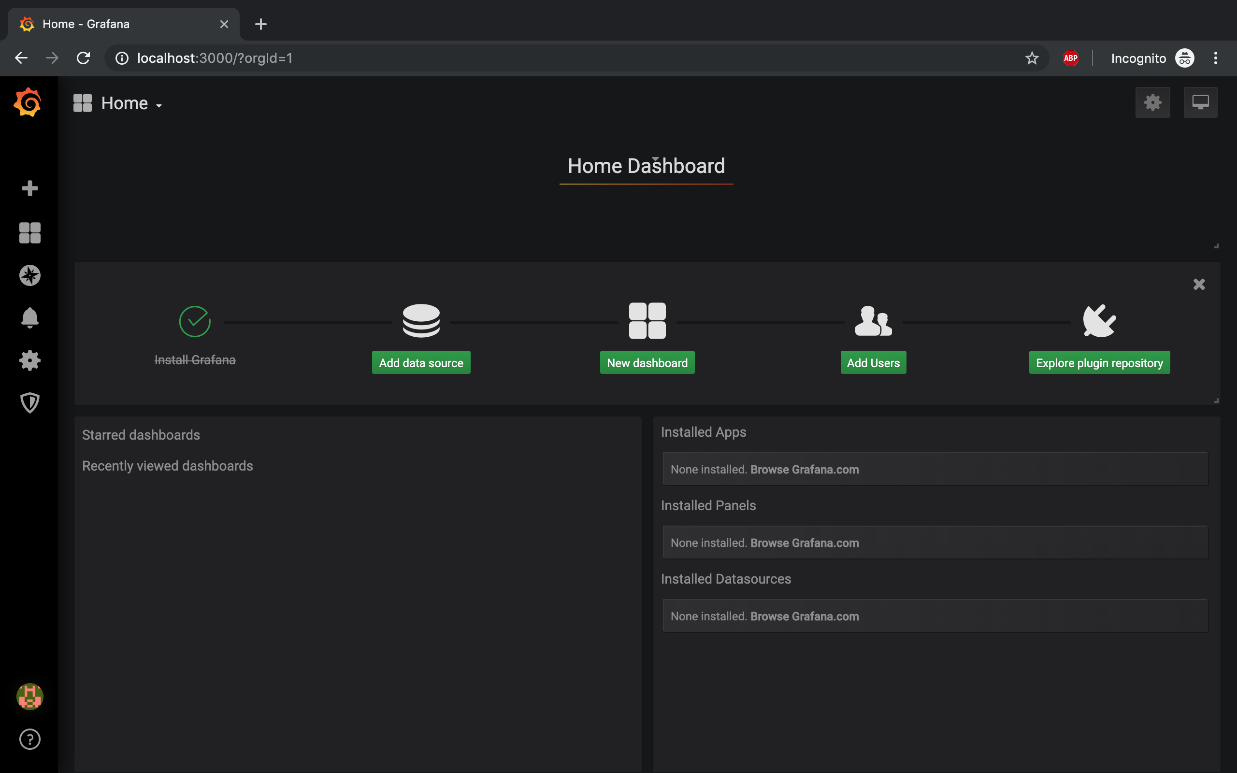Open Browse Grafana.com under Installed Apps
The image size is (1237, 773).
[x=804, y=469]
